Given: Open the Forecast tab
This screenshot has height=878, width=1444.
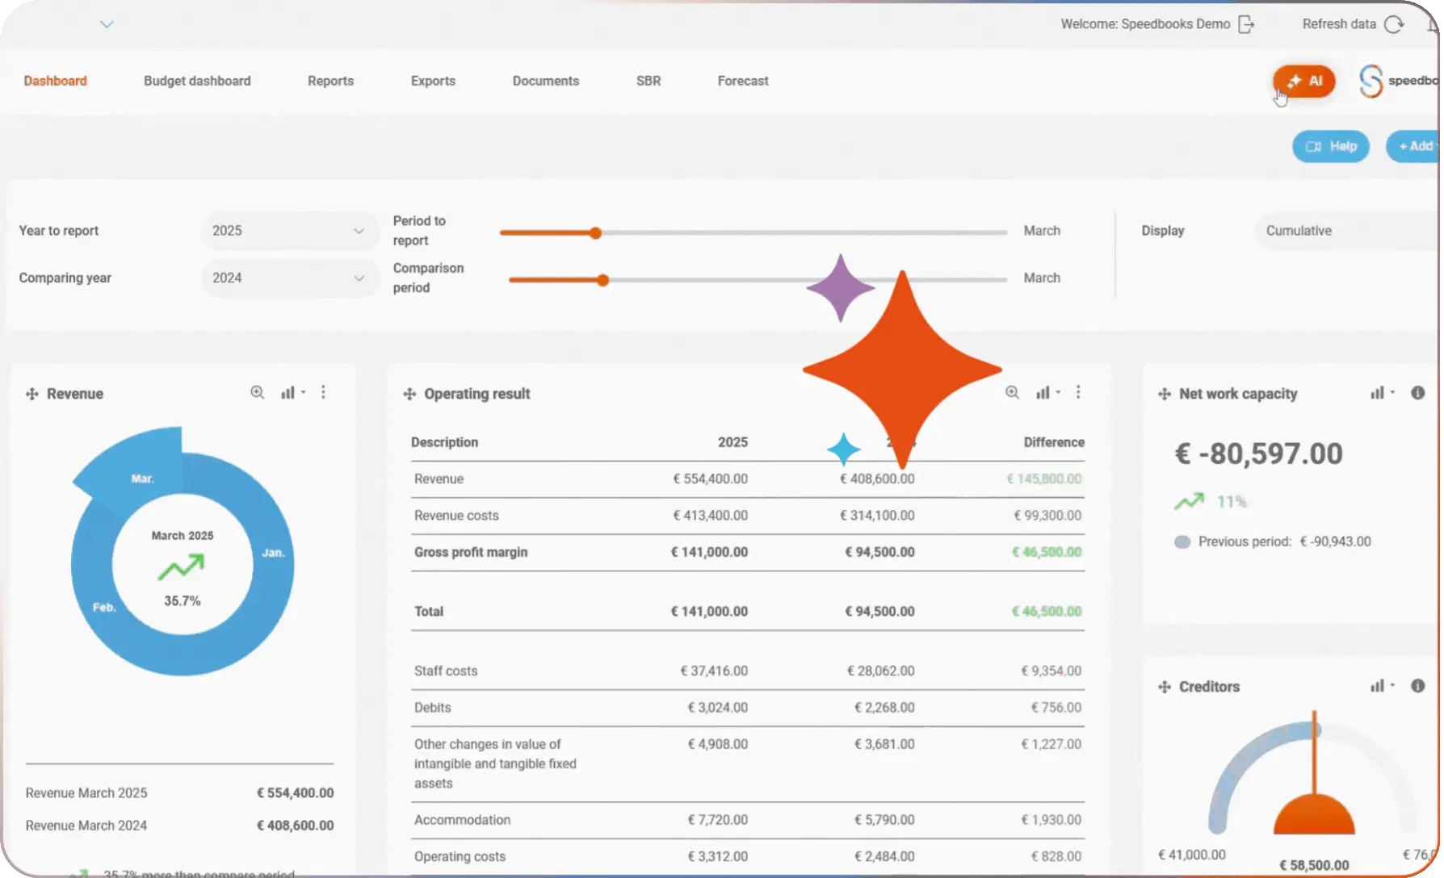Looking at the screenshot, I should point(743,81).
